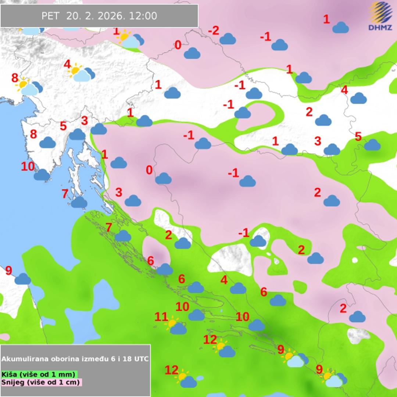397x397 pixels.
Task: Click the 4 label beside the sunny icon
Action: [67, 65]
